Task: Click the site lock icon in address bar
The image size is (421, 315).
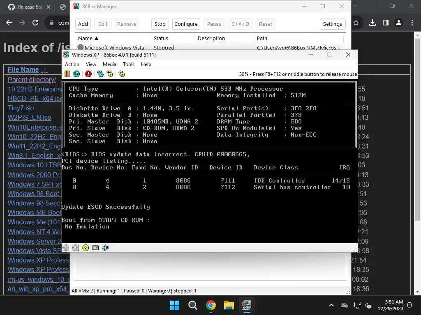Action: click(52, 23)
